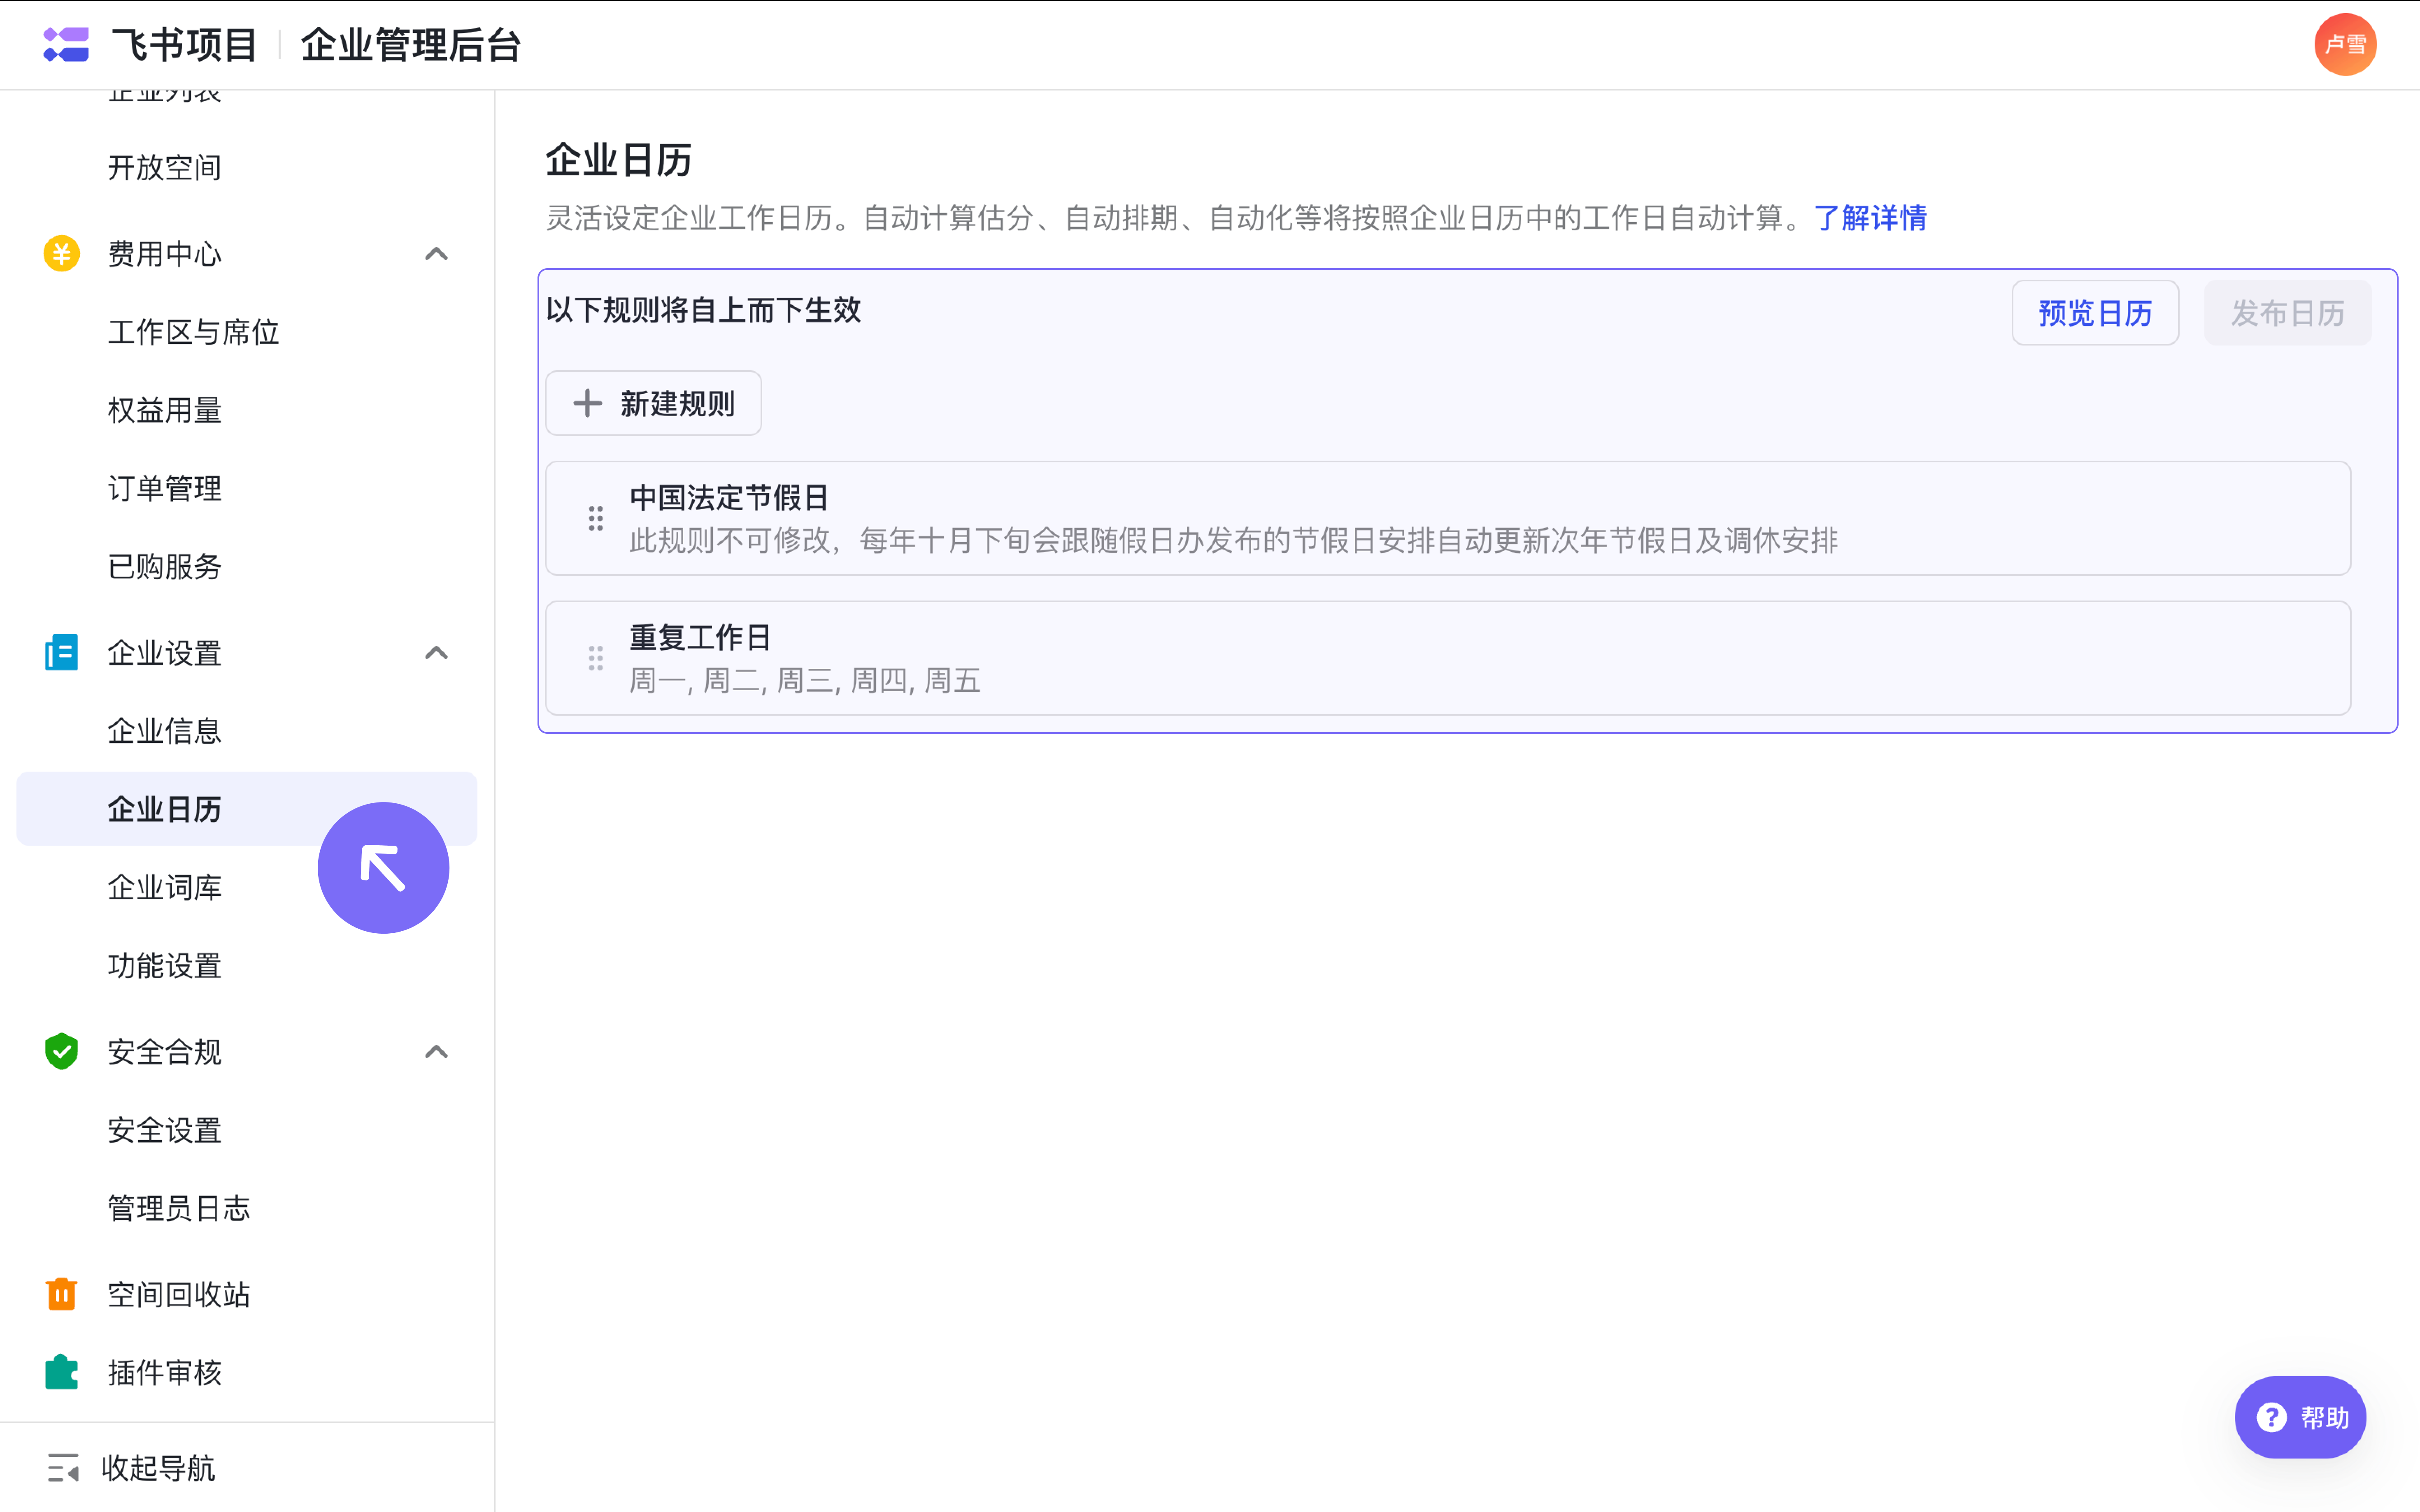This screenshot has height=1512, width=2420.
Task: Click the 预览日历 button
Action: point(2095,313)
